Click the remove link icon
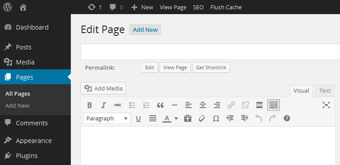This screenshot has height=165, width=340. click(x=245, y=105)
